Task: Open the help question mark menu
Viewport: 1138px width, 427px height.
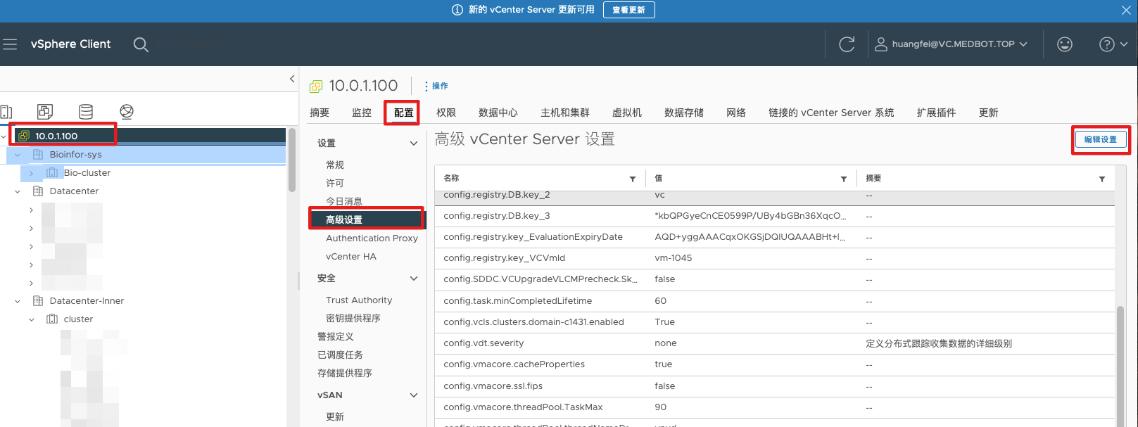Action: pos(1113,44)
